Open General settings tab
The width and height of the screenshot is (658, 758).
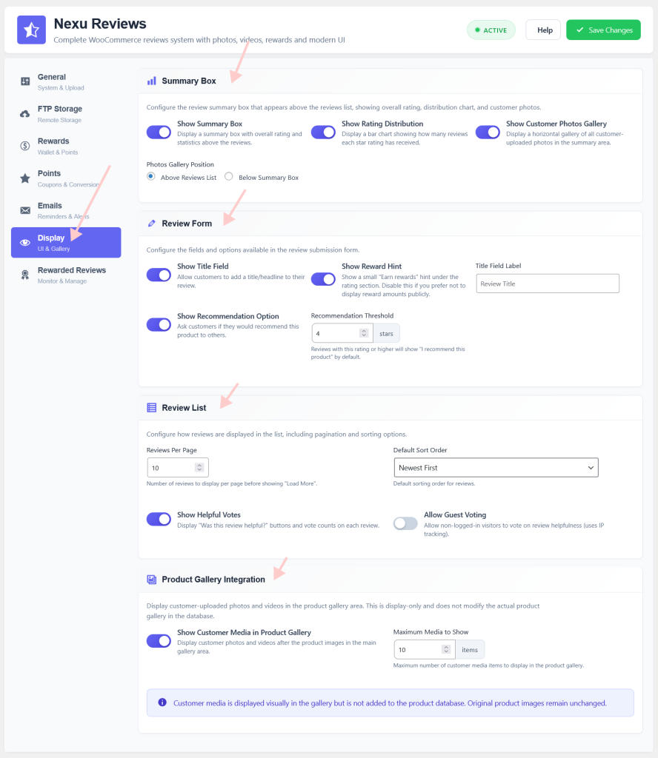[66, 81]
